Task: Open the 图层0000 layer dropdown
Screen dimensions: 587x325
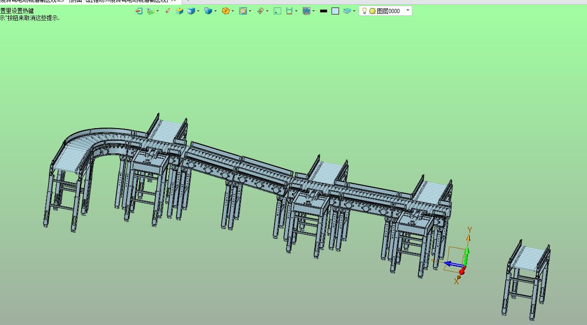Action: click(x=408, y=10)
